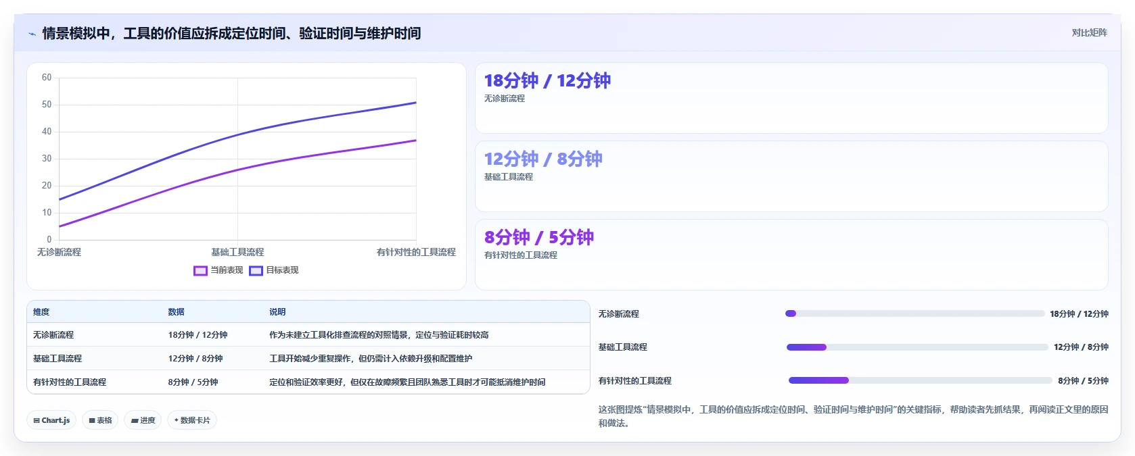Toggle the 目标表现 legend swatch
The height and width of the screenshot is (456, 1135).
click(x=256, y=270)
